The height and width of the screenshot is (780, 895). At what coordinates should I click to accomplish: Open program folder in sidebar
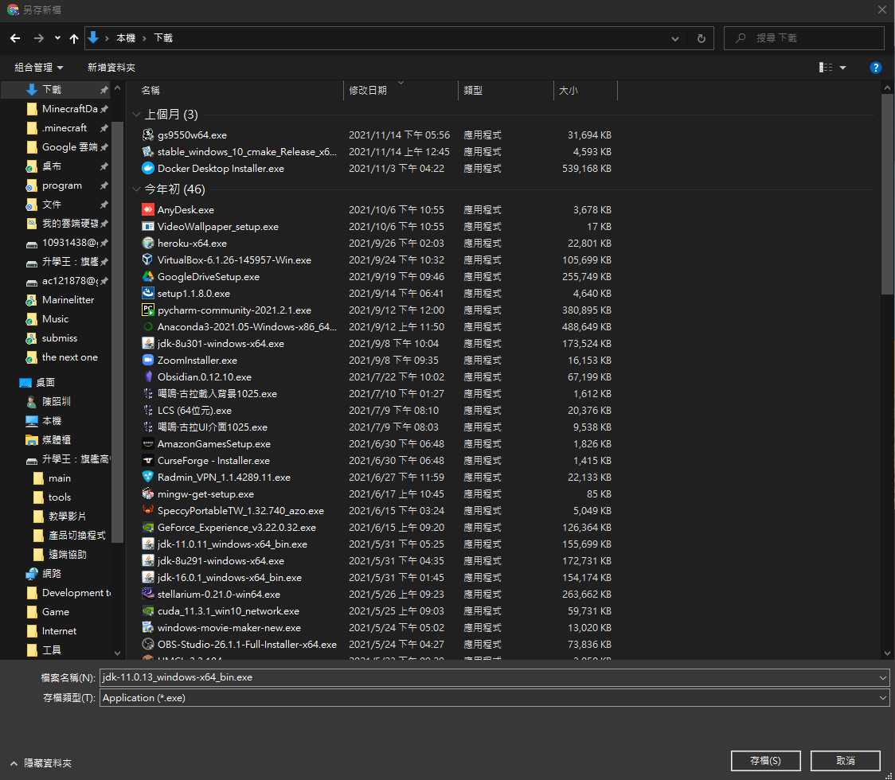pyautogui.click(x=63, y=185)
